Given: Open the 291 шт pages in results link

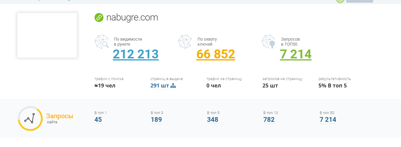Looking at the screenshot, I should (159, 86).
